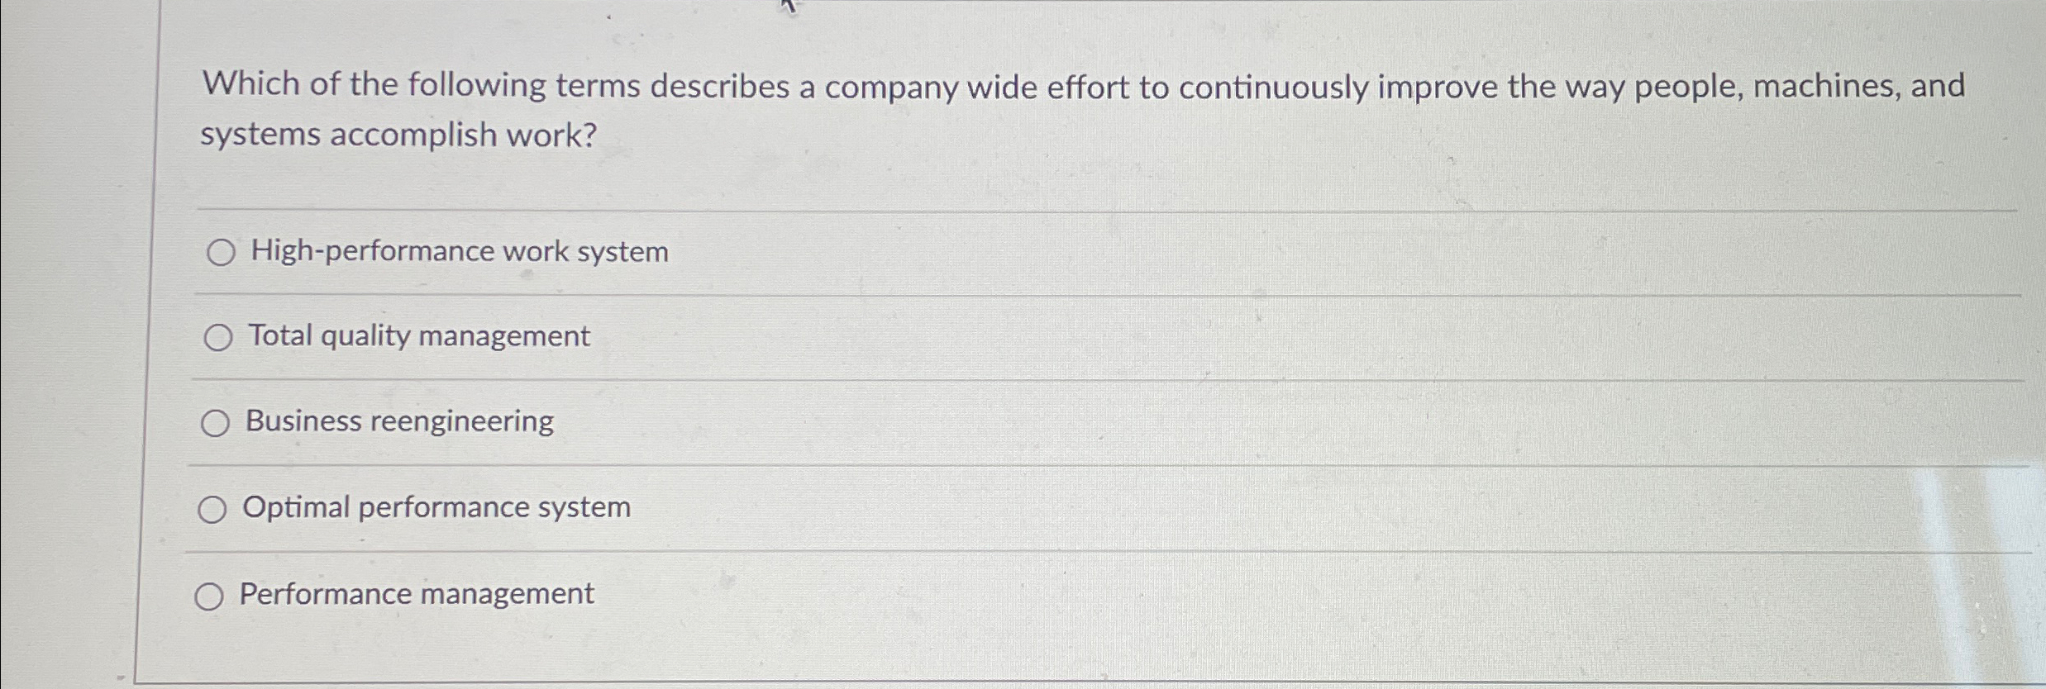
Task: Select the Business reengineering radio button
Action: 217,423
